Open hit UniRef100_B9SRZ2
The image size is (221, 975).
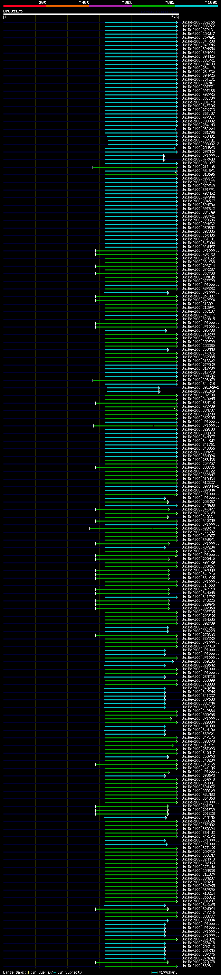tap(198, 26)
